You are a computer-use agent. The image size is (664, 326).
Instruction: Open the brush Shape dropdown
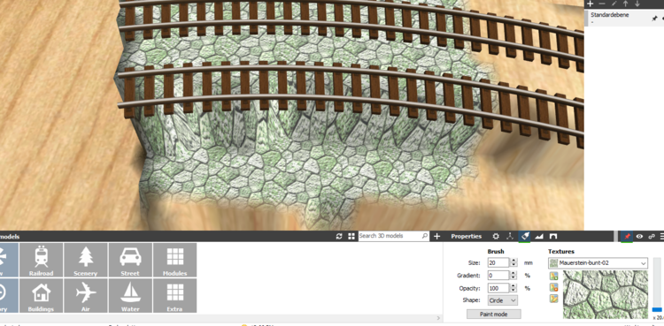click(x=502, y=300)
